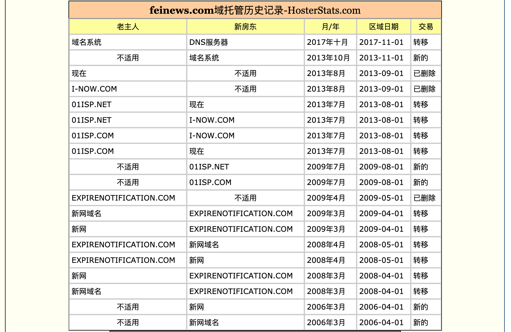Click 01ISP.COM in the row with new owner 现在
This screenshot has height=332, width=511.
pos(93,151)
